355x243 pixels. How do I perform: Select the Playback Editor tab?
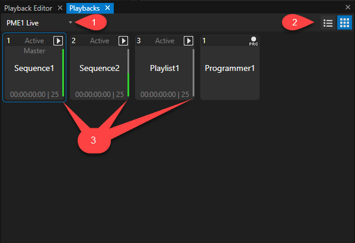click(28, 8)
